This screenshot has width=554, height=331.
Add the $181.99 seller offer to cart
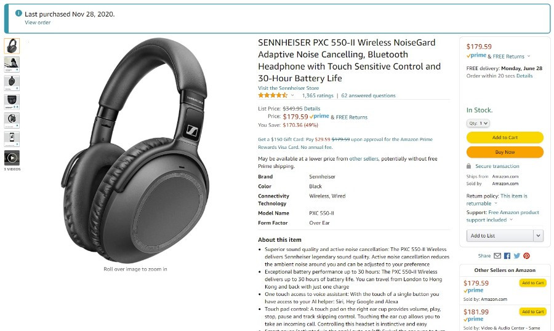click(533, 311)
